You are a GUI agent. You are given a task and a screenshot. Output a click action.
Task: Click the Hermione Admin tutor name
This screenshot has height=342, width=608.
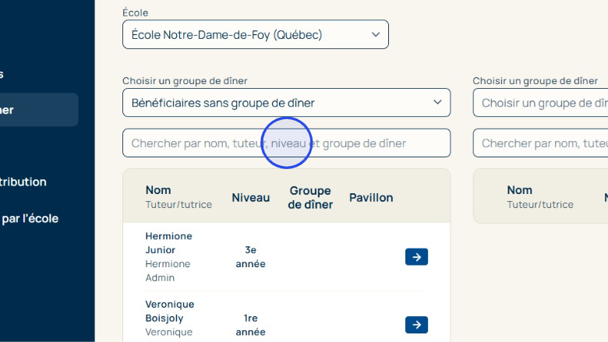tap(168, 270)
